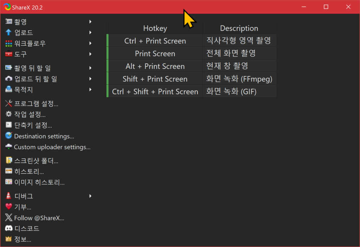Open the 디버그 menu

[x=48, y=196]
